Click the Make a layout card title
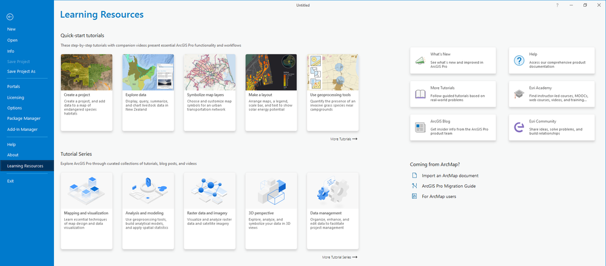The height and width of the screenshot is (266, 606). (x=260, y=95)
